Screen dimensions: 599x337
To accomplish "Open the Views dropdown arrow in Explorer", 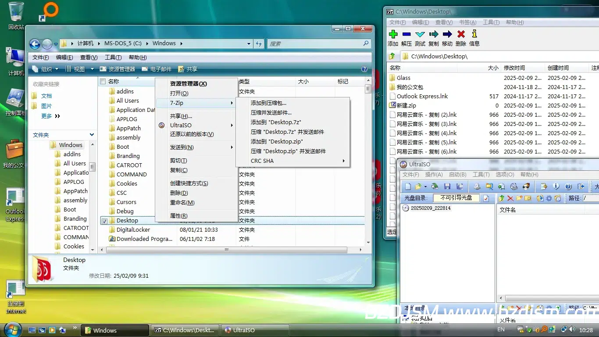I will coord(92,69).
